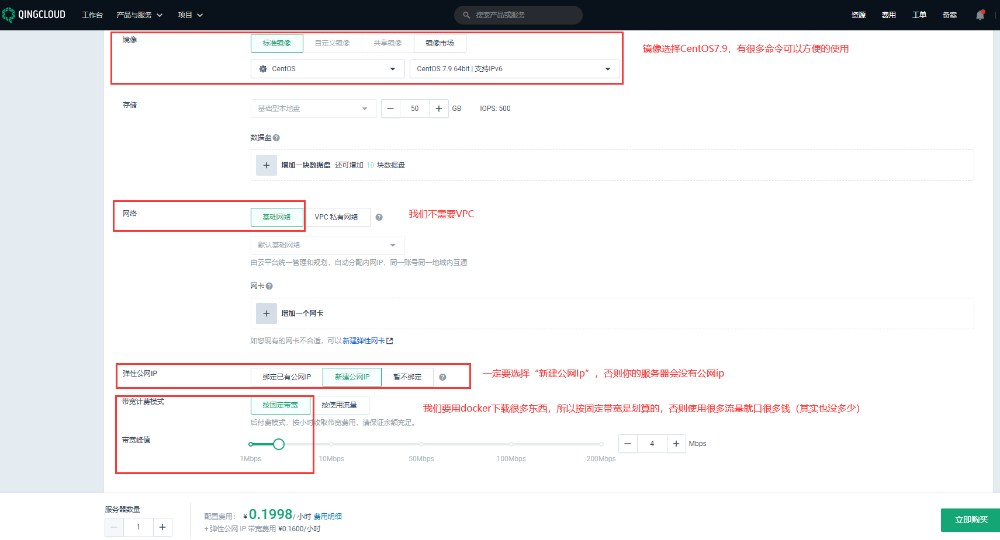Choose 按使用流量 billing mode
1000x540 pixels.
tap(339, 405)
